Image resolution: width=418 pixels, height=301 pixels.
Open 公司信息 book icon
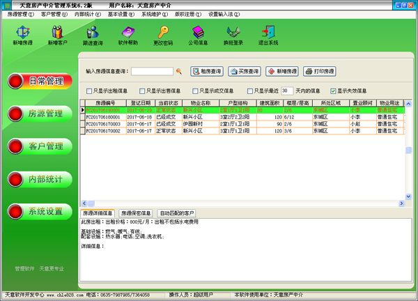[x=198, y=33]
